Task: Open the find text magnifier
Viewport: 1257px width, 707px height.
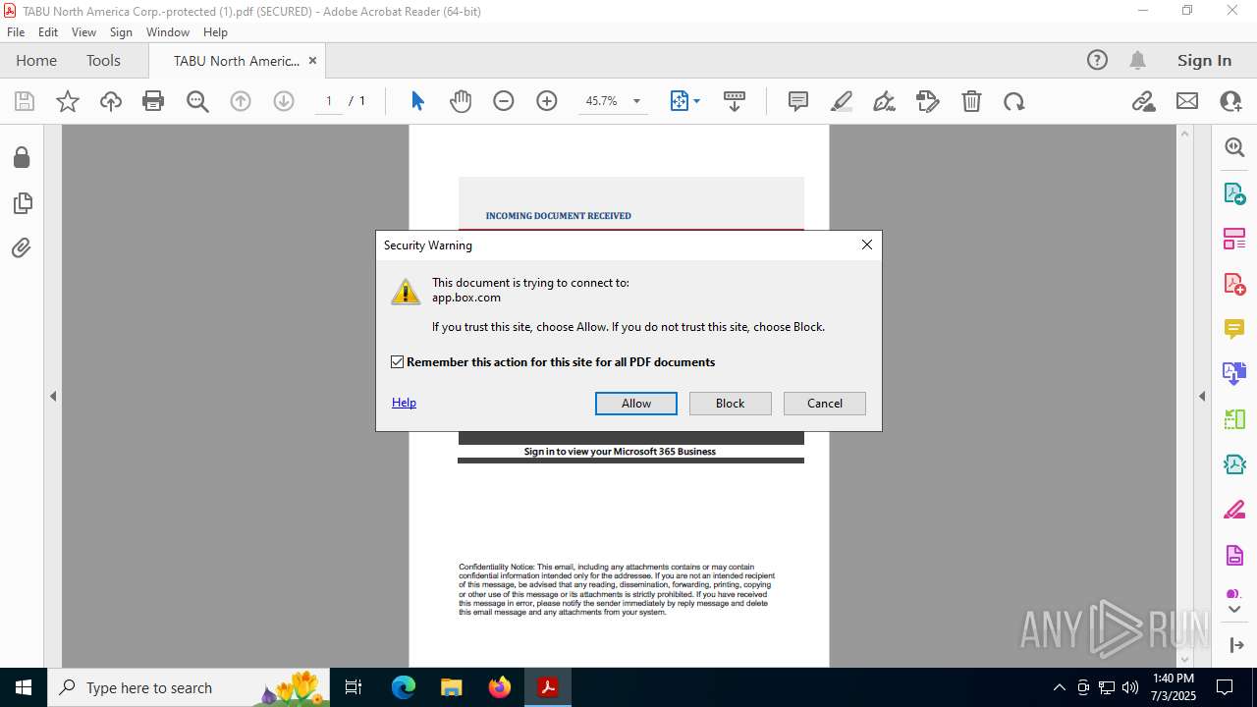Action: click(x=197, y=101)
